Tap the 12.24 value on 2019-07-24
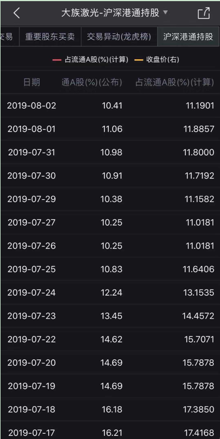This screenshot has width=220, height=439. point(112,293)
